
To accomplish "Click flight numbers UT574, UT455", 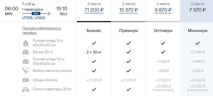I will pyautogui.click(x=34, y=18).
